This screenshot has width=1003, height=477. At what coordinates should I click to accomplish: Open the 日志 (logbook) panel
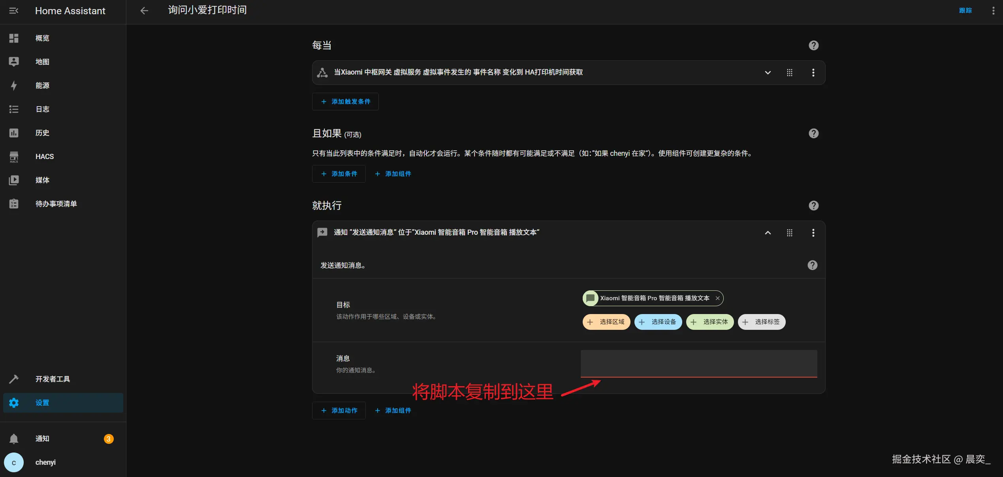pos(42,109)
